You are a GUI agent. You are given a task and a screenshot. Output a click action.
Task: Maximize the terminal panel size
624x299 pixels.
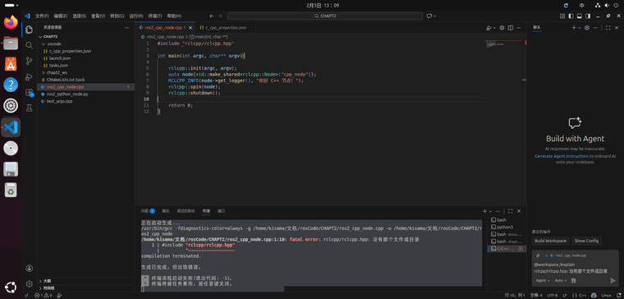click(510, 211)
